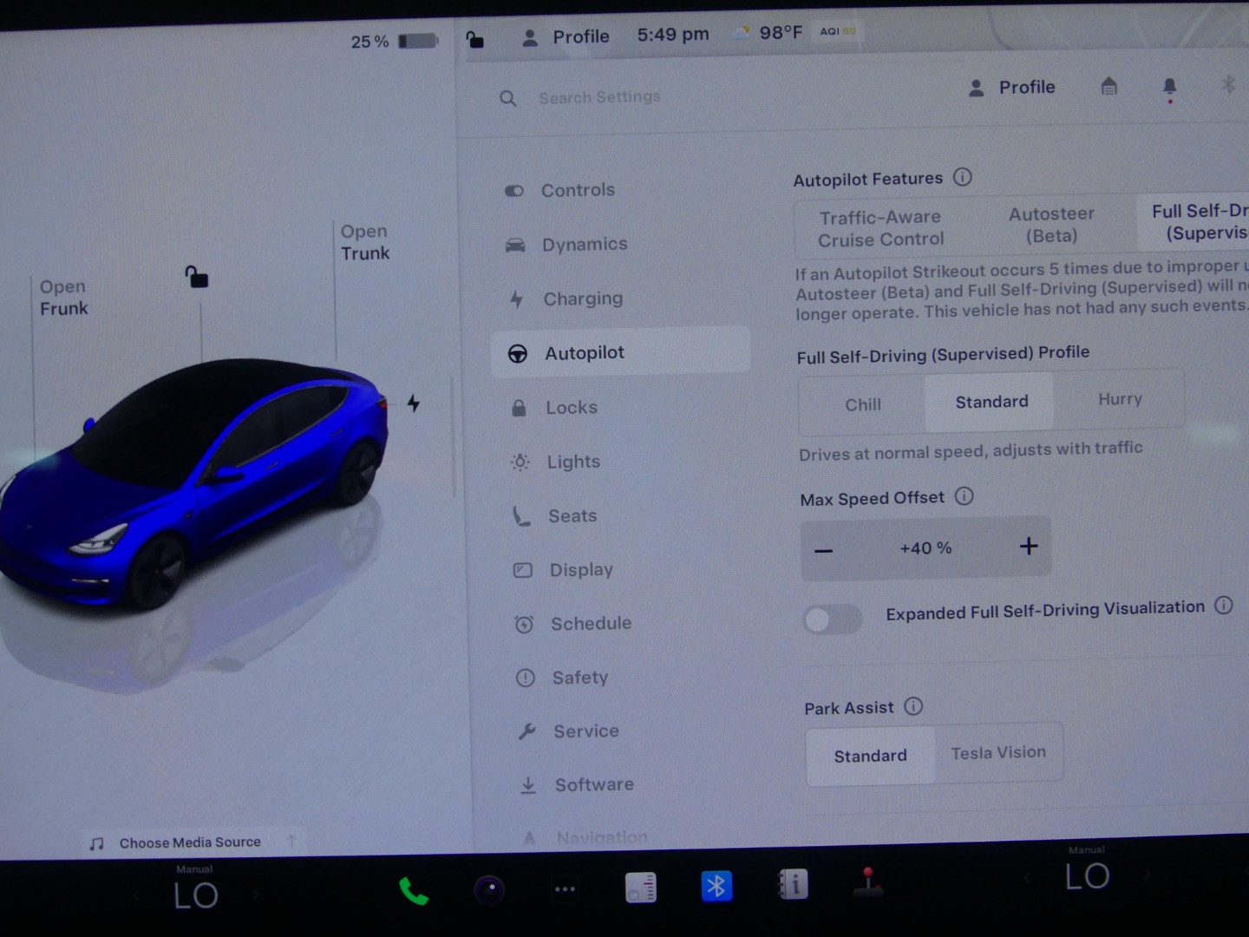1249x937 pixels.
Task: Open the Charging settings menu
Action: (582, 298)
